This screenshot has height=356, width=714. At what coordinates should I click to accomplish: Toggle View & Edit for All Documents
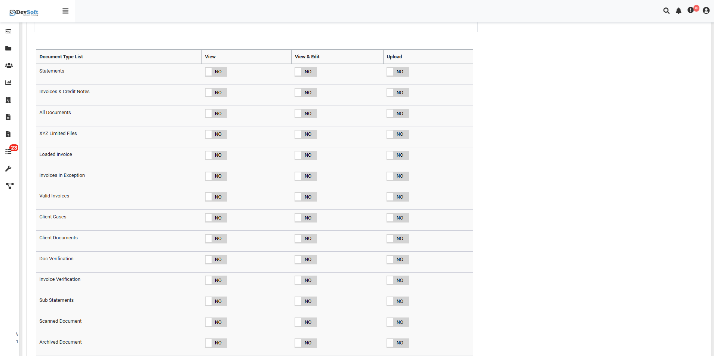tap(305, 114)
